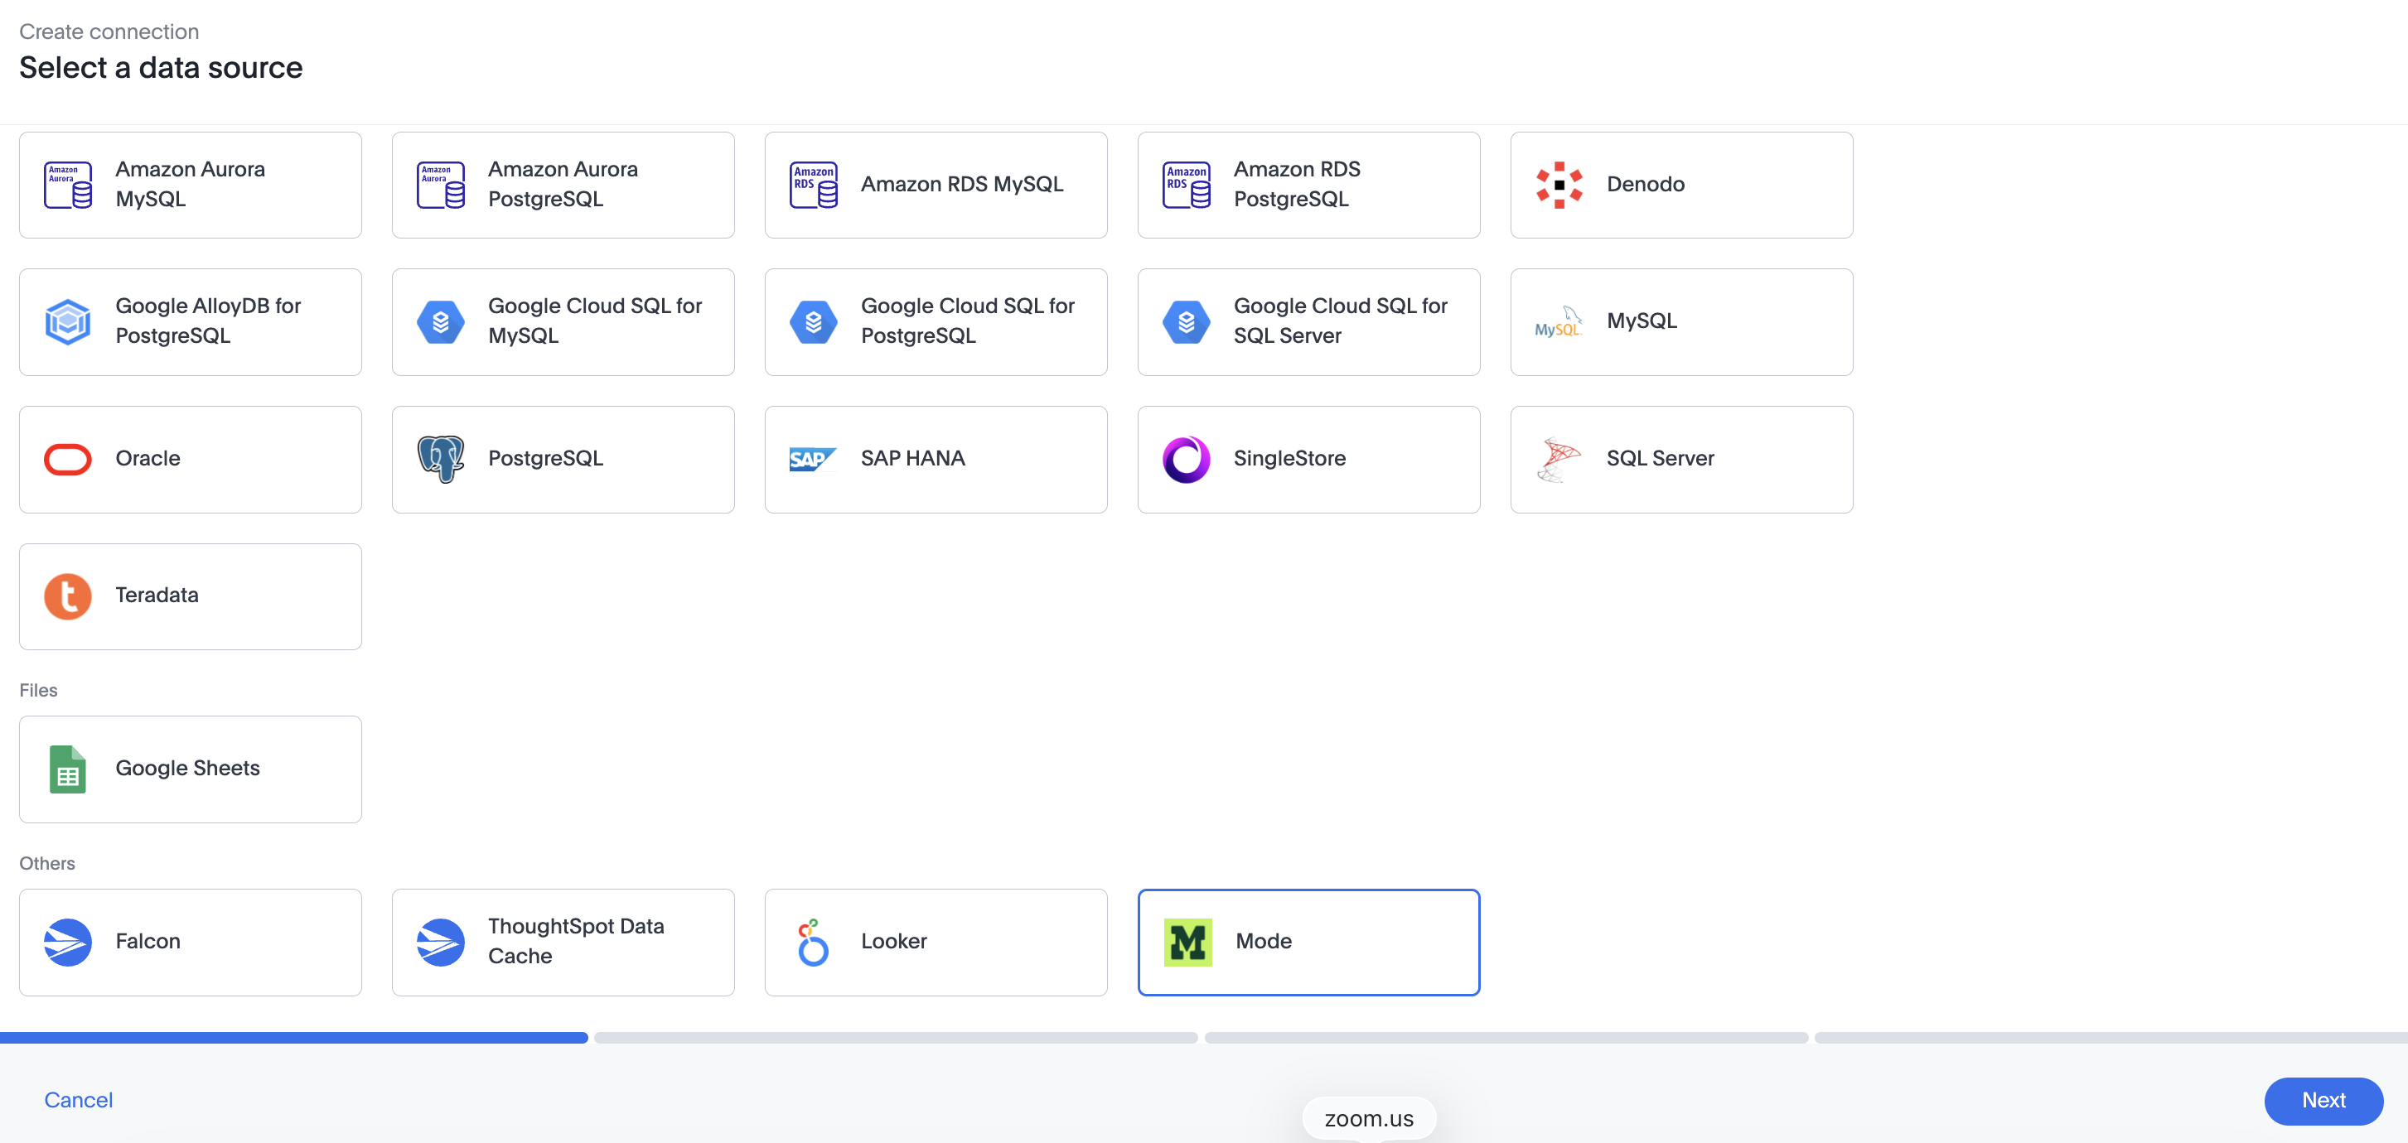The height and width of the screenshot is (1143, 2408).
Task: Click the Next button
Action: (x=2323, y=1101)
